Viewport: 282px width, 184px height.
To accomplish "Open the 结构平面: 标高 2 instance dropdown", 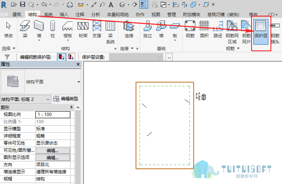I will [25, 100].
